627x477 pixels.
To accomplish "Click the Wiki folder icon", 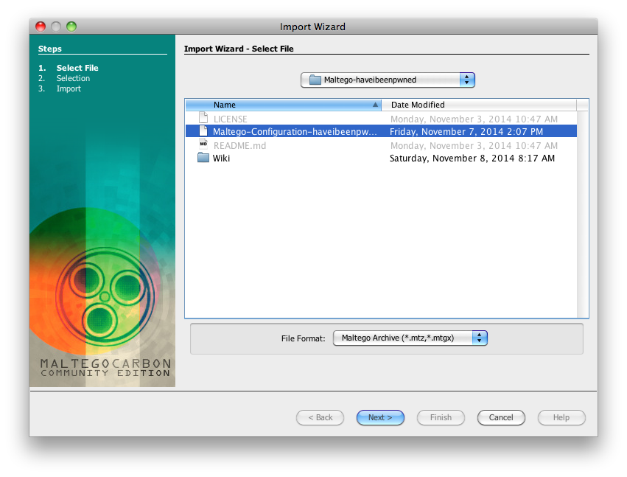I will pos(203,157).
